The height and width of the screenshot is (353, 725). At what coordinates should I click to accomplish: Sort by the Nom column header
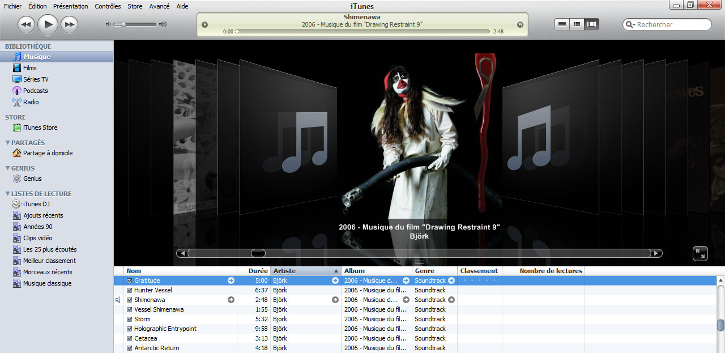click(180, 271)
